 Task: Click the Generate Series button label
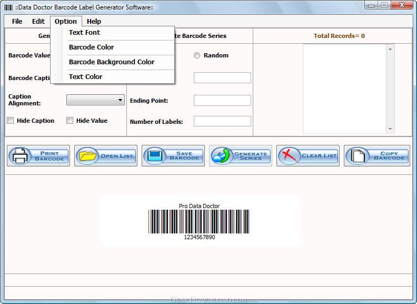[251, 156]
